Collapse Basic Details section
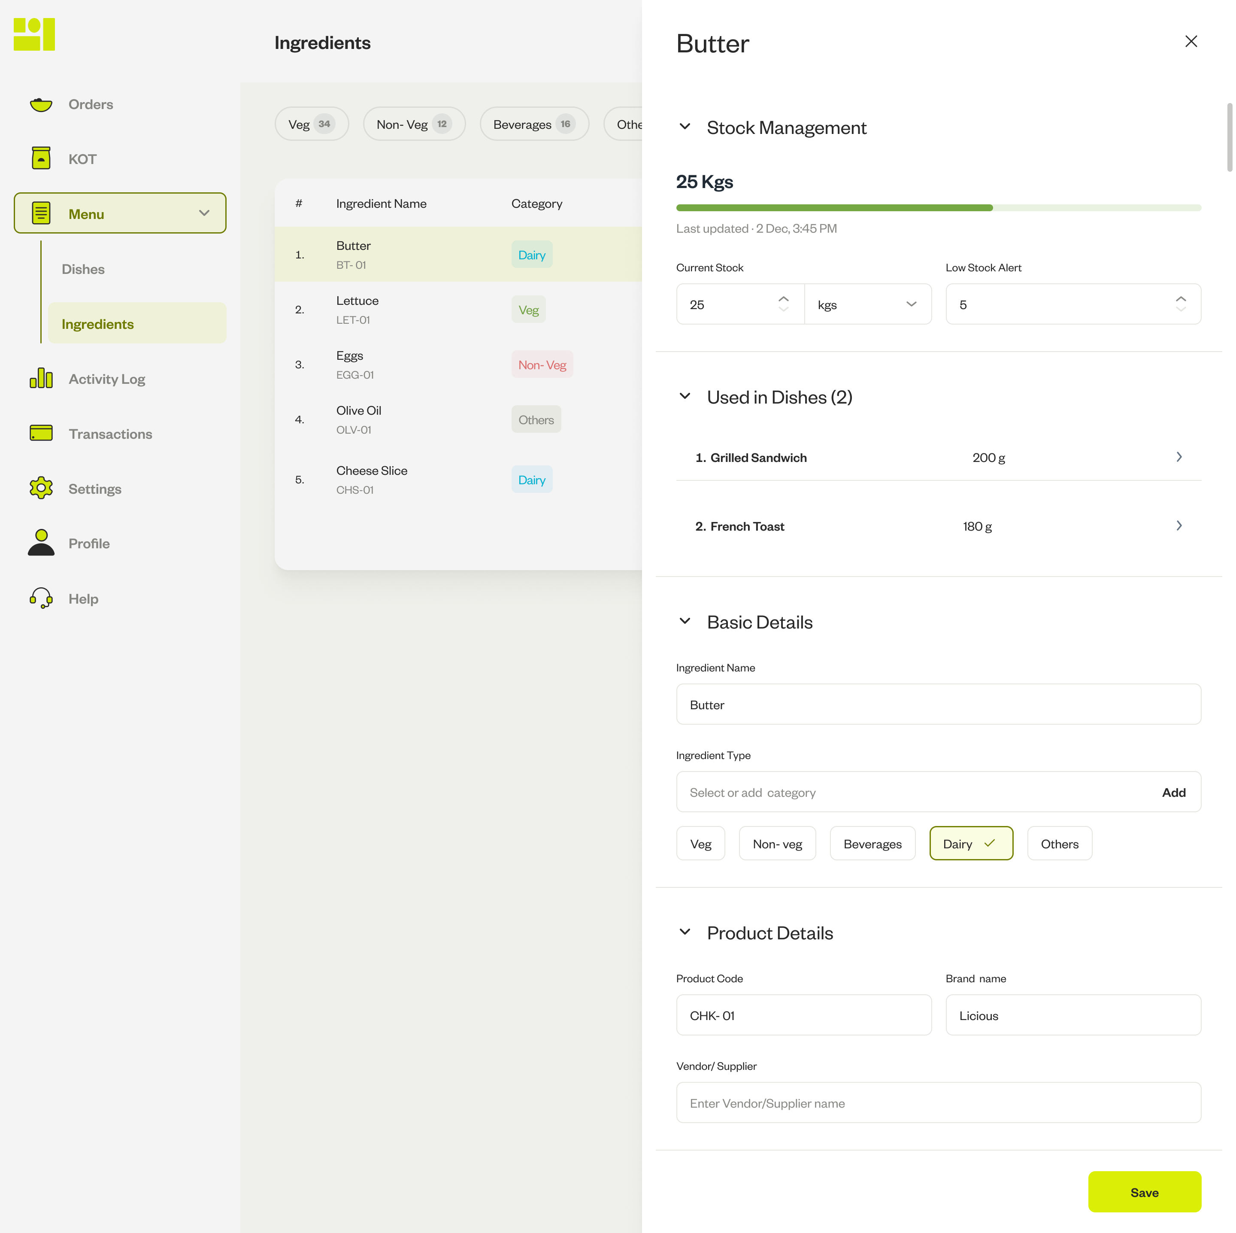Image resolution: width=1236 pixels, height=1233 pixels. (x=685, y=621)
